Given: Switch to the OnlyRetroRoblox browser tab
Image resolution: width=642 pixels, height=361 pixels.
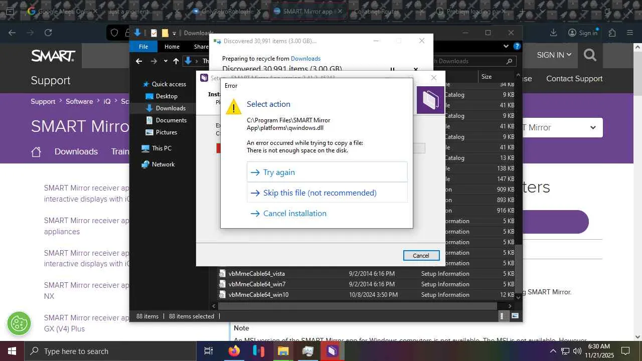Looking at the screenshot, I should tap(228, 11).
